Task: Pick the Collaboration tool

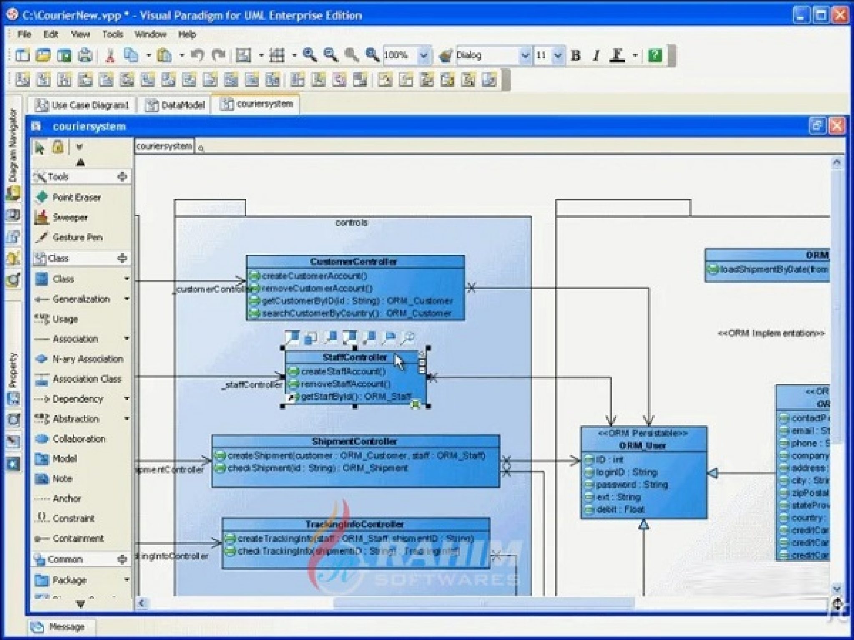Action: click(x=79, y=439)
